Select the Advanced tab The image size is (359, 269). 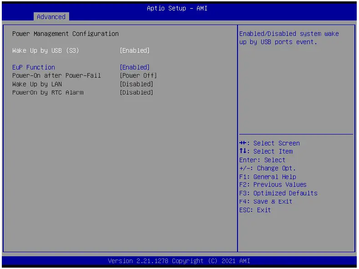coord(51,17)
